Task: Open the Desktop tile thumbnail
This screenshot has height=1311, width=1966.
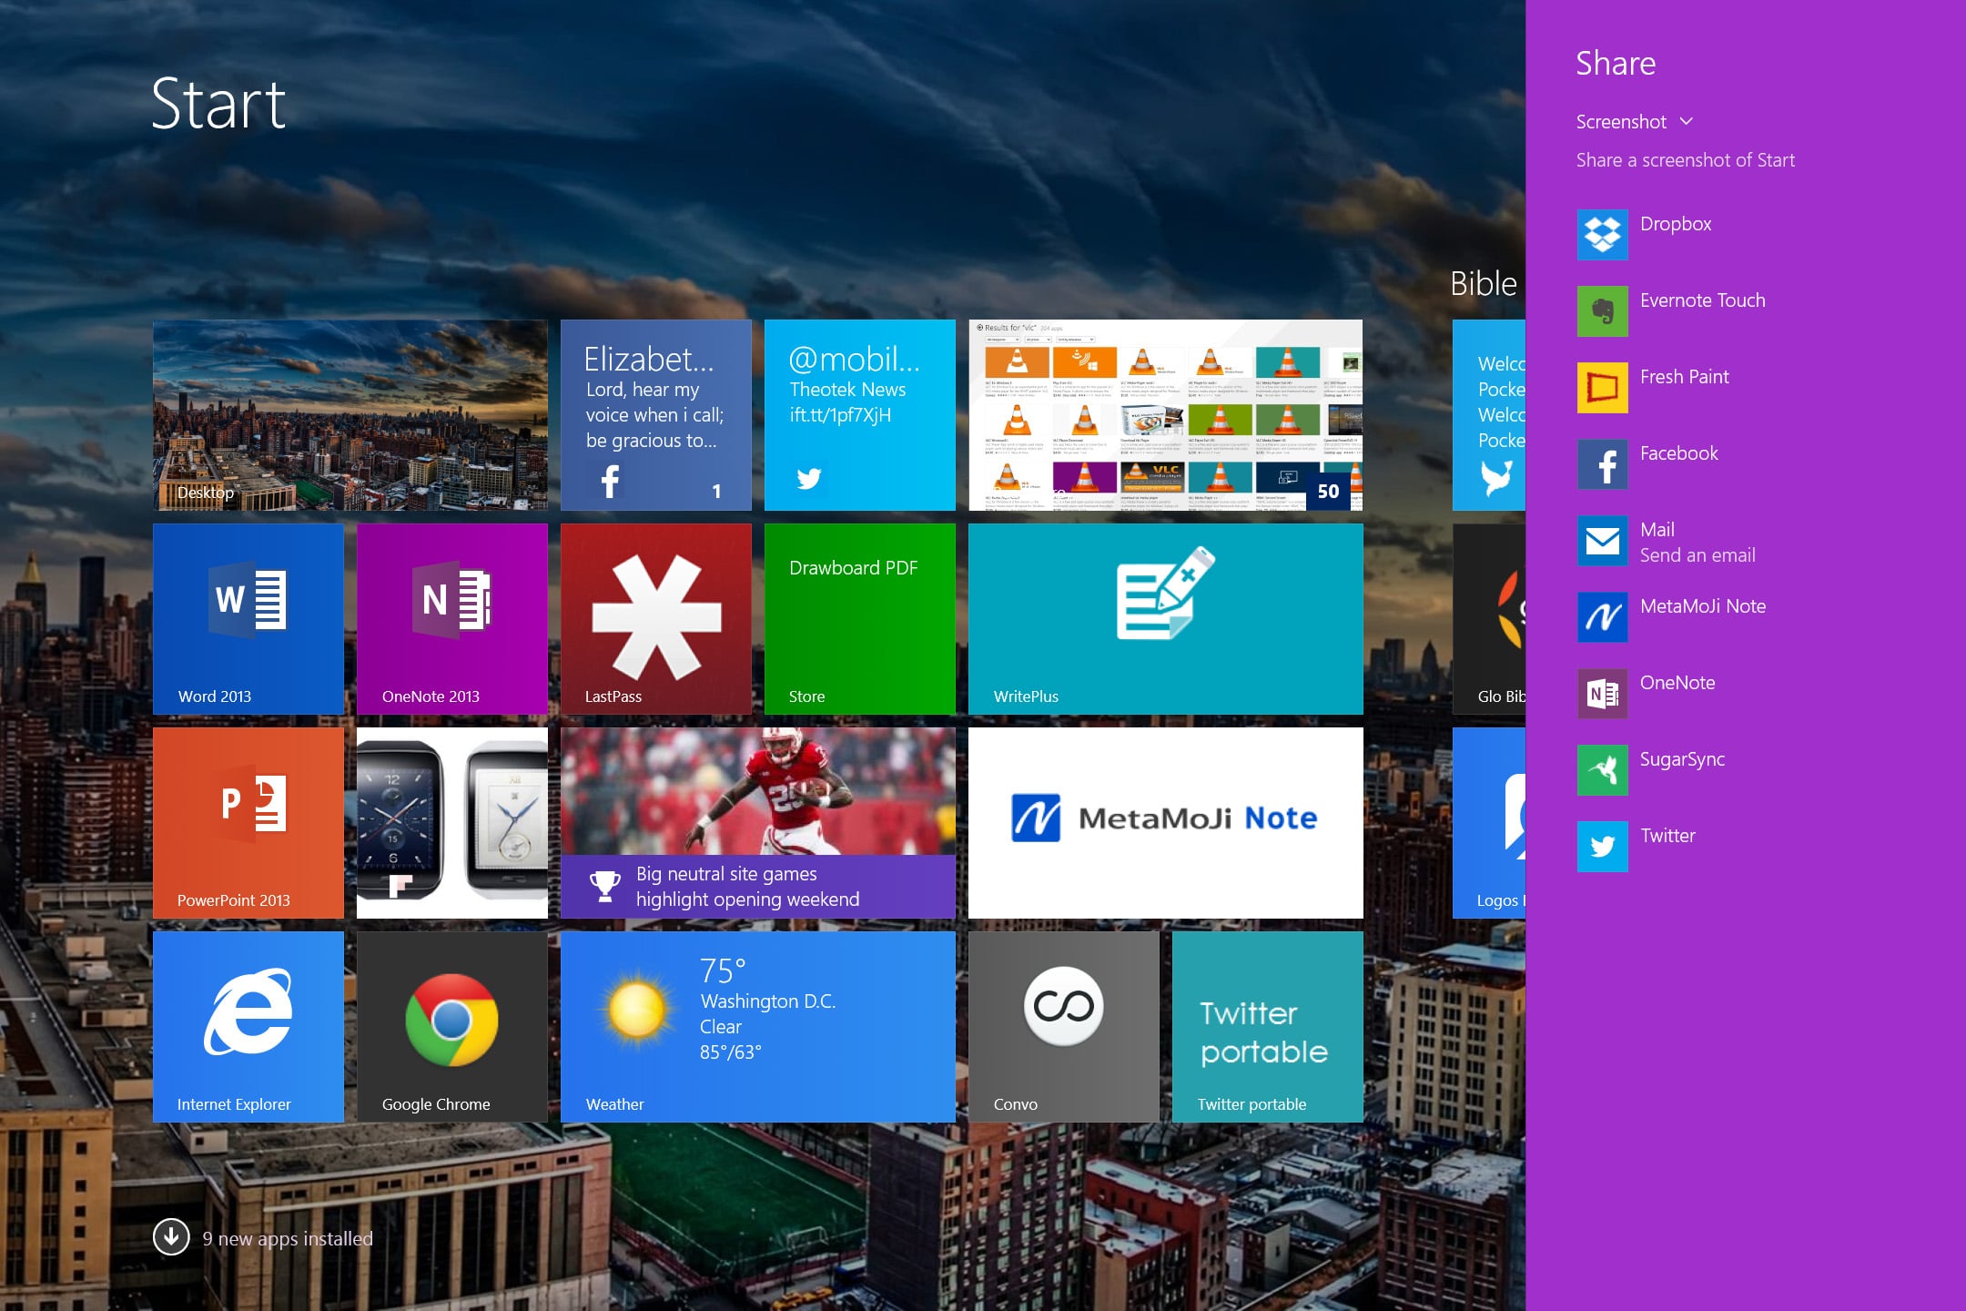Action: 350,415
